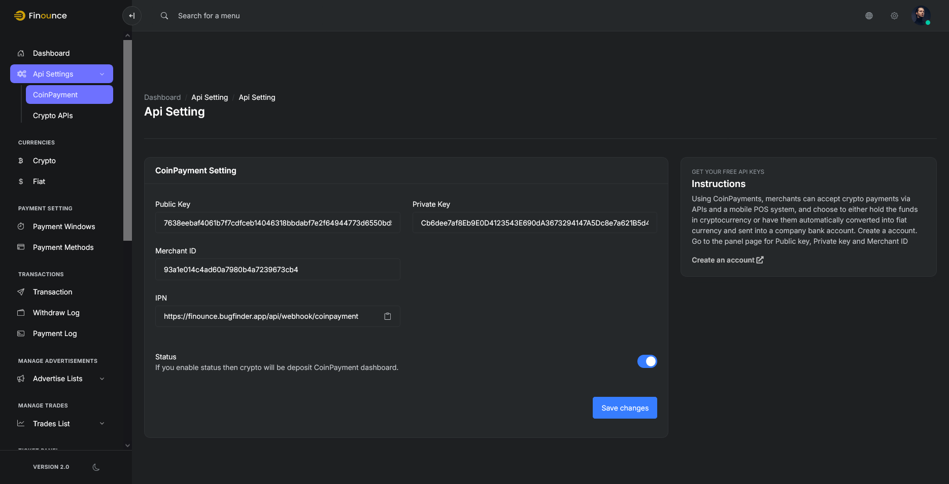Click the Dashboard home icon
Screen dimensions: 949x484
point(21,53)
